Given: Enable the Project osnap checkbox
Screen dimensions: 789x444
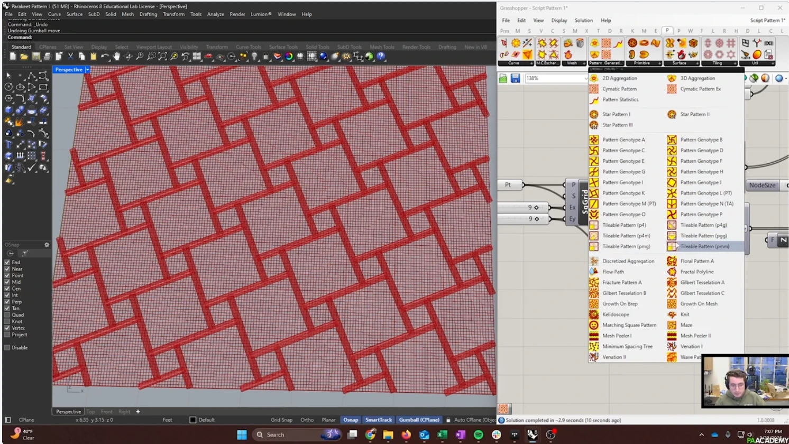Looking at the screenshot, I should [7, 335].
